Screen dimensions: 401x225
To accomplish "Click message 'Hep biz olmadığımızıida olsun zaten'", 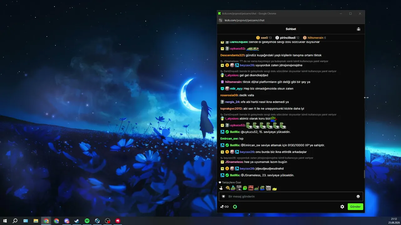I will (x=268, y=89).
